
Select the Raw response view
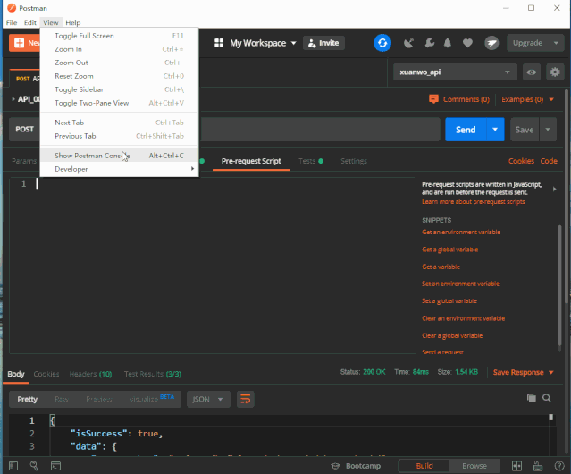coord(62,399)
